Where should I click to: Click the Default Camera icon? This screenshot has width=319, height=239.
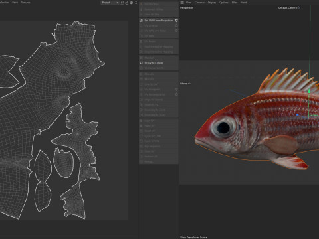(x=299, y=7)
